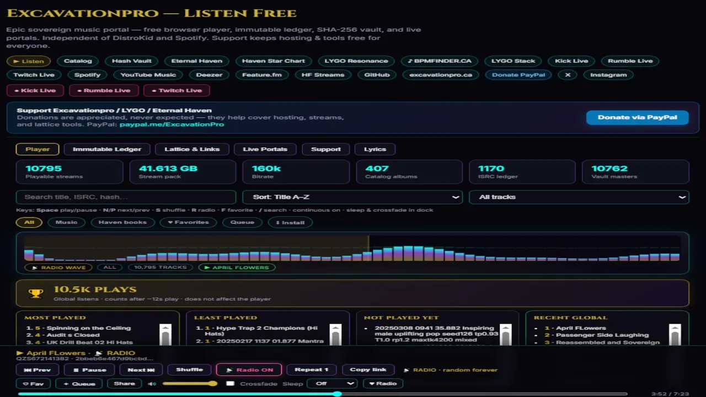The height and width of the screenshot is (397, 706).
Task: Open the Eternal Haven nav pill
Action: click(x=197, y=61)
